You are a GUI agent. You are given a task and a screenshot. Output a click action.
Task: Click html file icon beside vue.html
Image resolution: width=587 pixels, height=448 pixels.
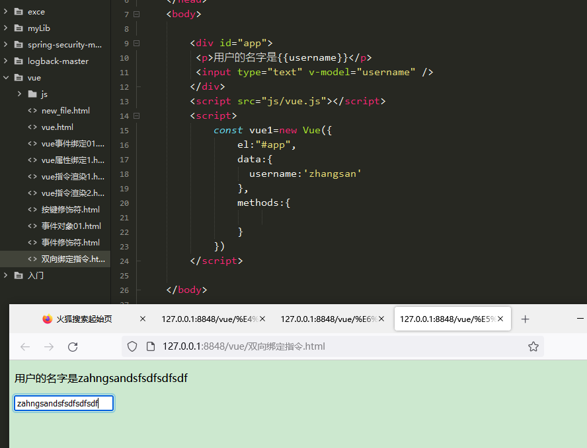[32, 127]
